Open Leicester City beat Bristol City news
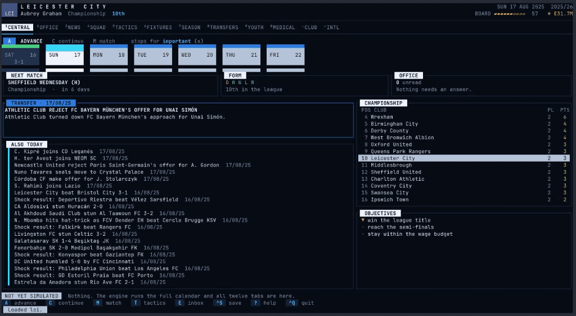The image size is (576, 316). point(87,193)
